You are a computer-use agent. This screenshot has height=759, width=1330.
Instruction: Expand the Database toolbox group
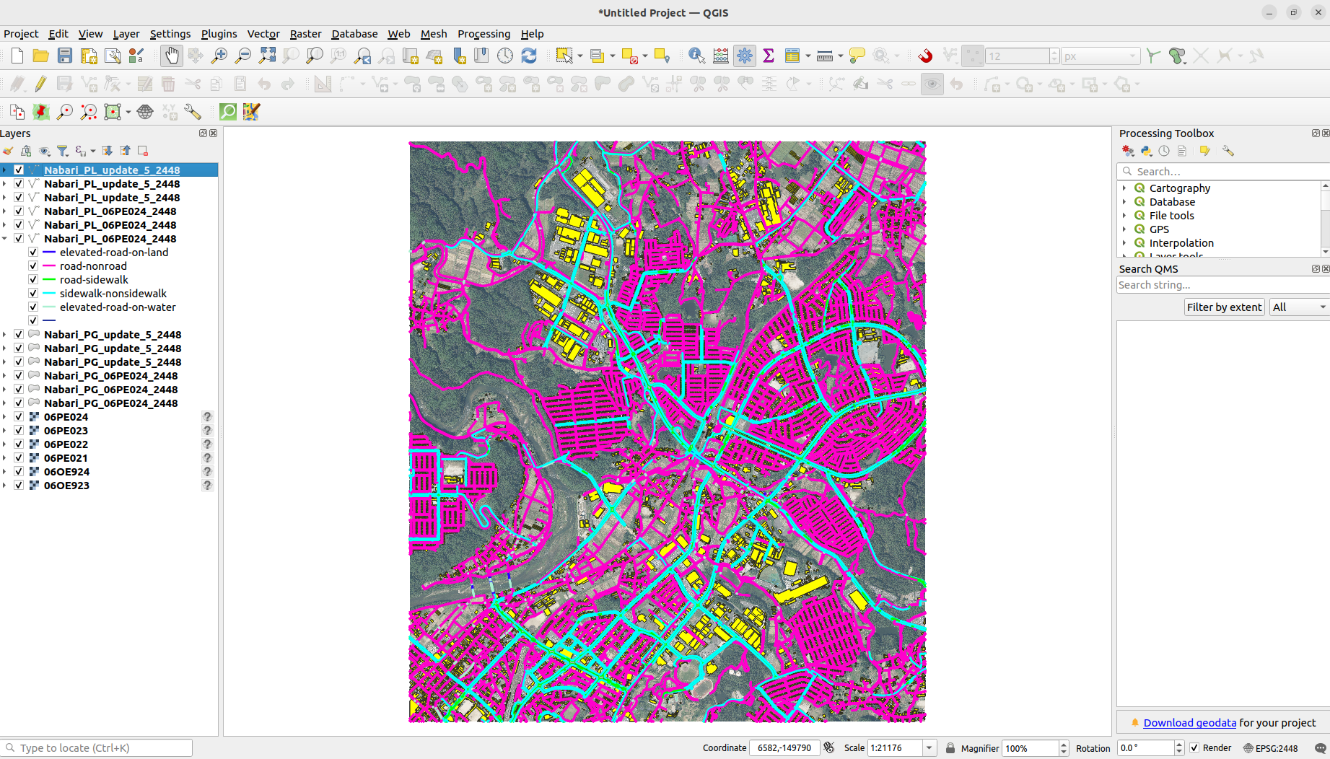[x=1124, y=202]
